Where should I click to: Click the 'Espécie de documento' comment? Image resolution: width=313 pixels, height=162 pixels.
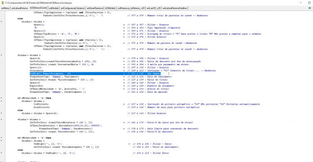coord(161,86)
